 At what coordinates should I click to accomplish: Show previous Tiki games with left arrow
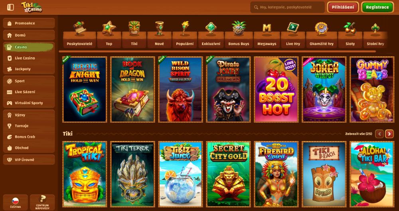point(379,134)
